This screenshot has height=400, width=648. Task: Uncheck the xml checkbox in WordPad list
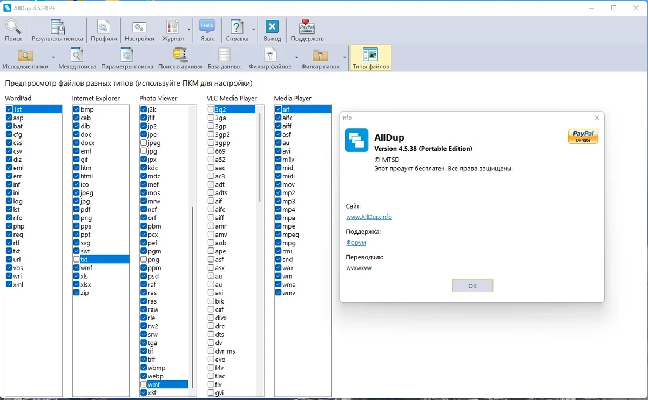pyautogui.click(x=9, y=284)
